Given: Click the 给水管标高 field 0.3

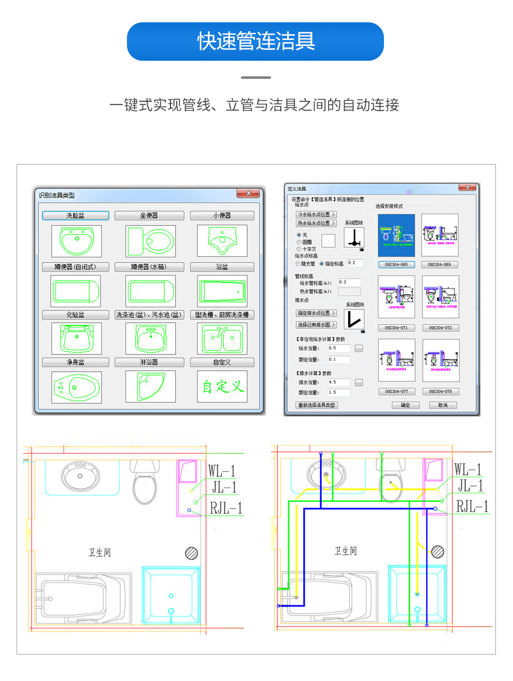Looking at the screenshot, I should (349, 282).
